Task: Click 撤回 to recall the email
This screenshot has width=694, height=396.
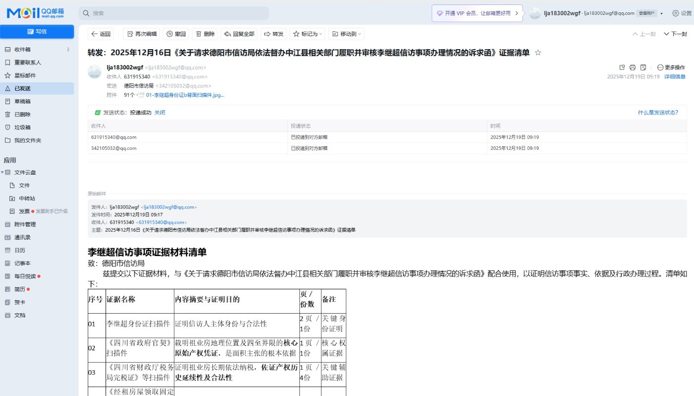Action: tap(175, 34)
